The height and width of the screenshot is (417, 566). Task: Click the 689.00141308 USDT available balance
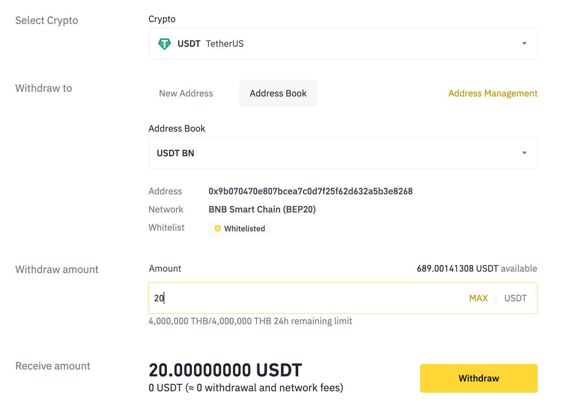coord(477,268)
